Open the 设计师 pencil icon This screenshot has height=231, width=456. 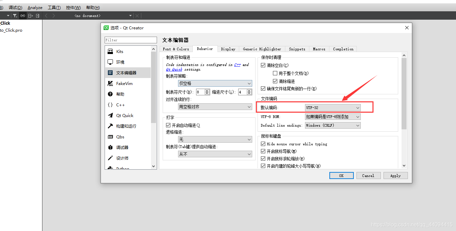110,158
